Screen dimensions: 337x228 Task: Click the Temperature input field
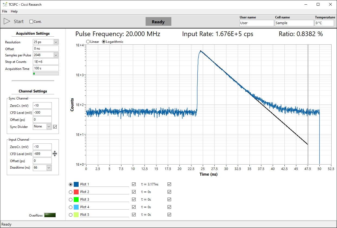point(324,23)
